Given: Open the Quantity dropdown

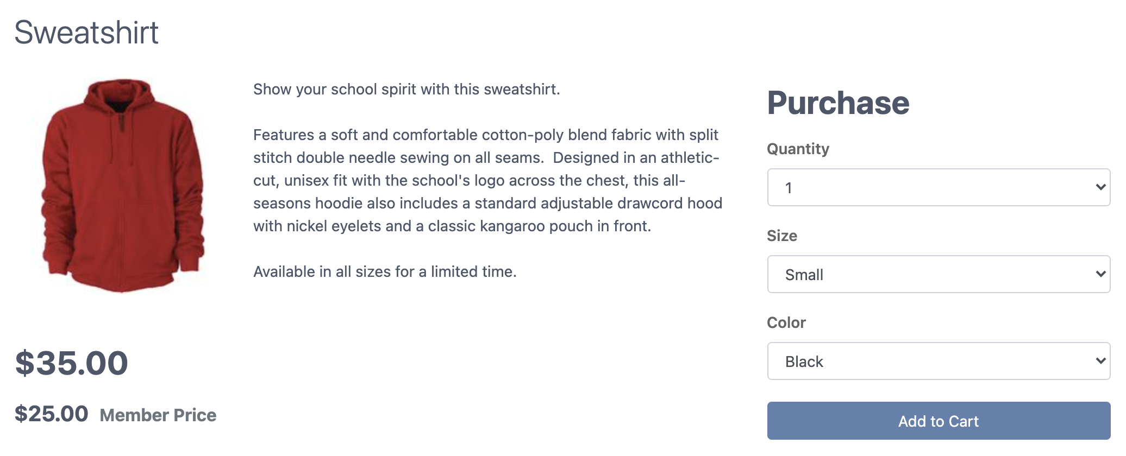Looking at the screenshot, I should pyautogui.click(x=939, y=187).
